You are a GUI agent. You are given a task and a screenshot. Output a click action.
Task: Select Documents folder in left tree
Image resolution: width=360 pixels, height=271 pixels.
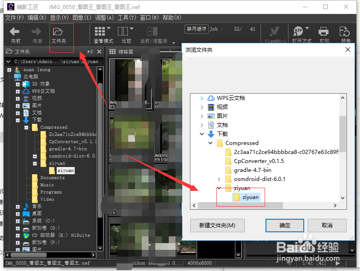tap(52, 177)
